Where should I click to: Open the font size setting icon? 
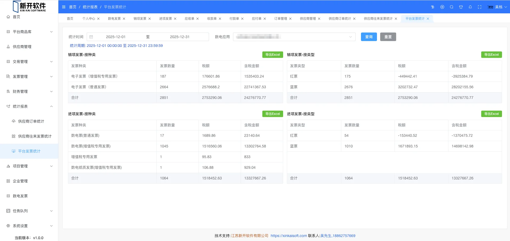pos(433,7)
